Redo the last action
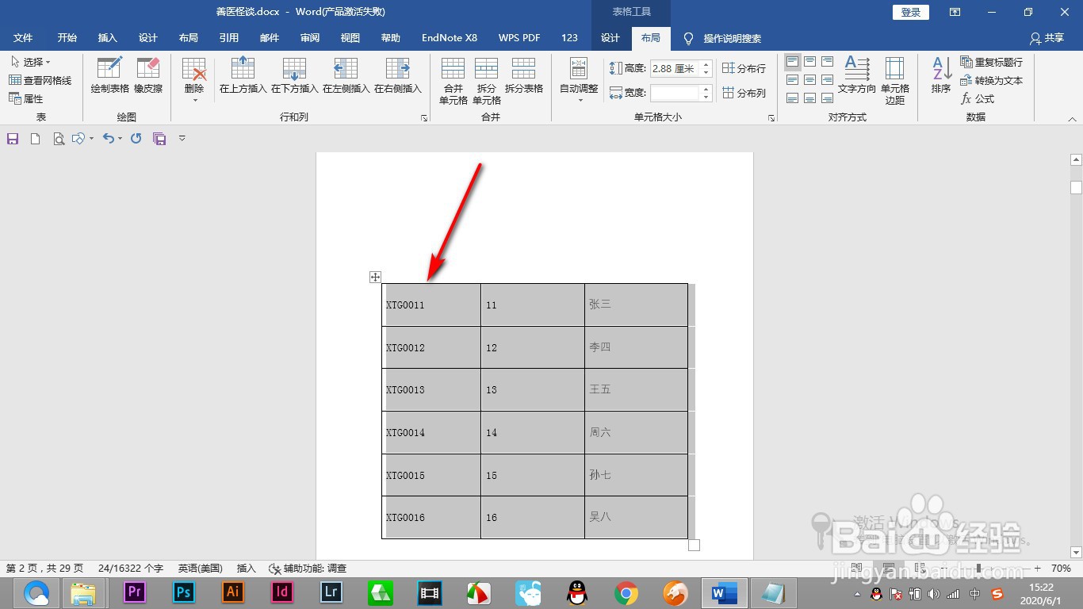Screen dimensions: 1083x609 pos(136,139)
